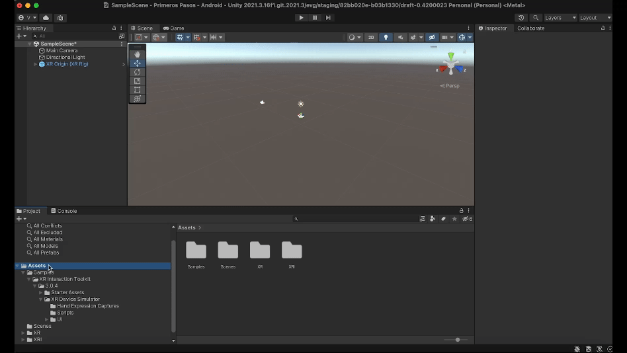The image size is (627, 353).
Task: Toggle Inspector panel lock
Action: point(603,28)
